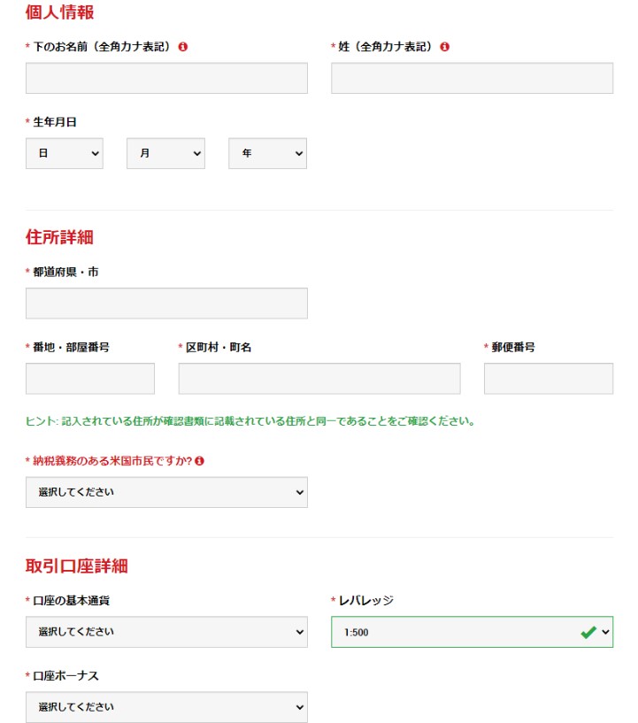Click the 生年月日 label

54,122
